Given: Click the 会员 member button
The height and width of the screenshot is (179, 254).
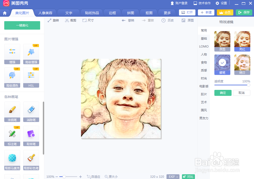Looking at the screenshot, I should point(225,12).
